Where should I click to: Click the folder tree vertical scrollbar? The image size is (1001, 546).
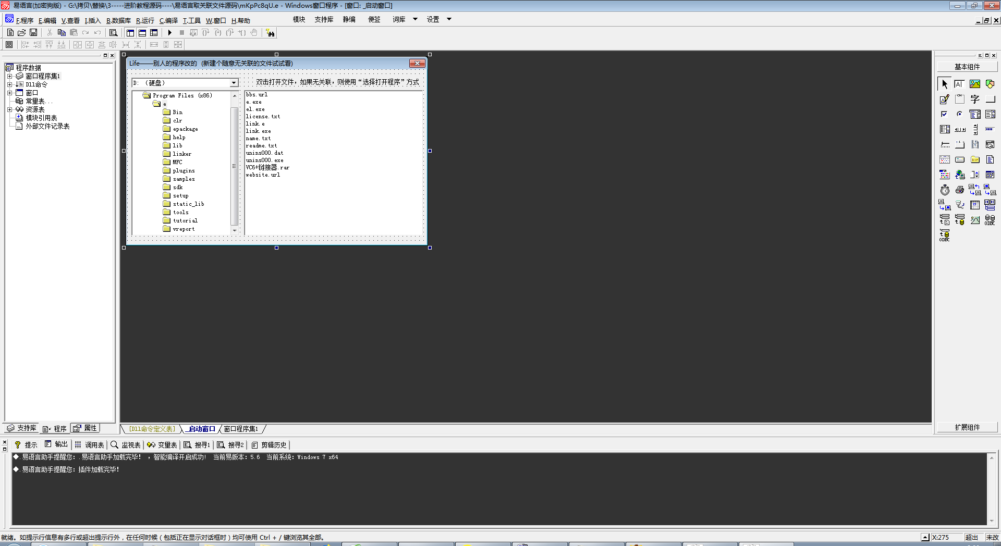[x=234, y=167]
